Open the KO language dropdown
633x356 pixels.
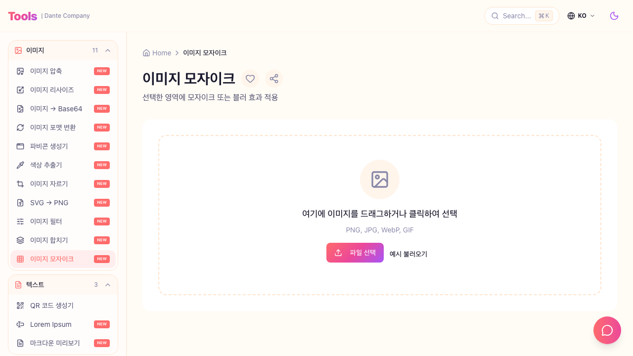coord(582,16)
